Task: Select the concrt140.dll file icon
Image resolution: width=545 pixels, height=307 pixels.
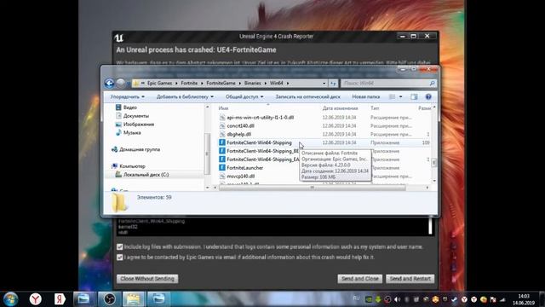Action: tap(222, 125)
